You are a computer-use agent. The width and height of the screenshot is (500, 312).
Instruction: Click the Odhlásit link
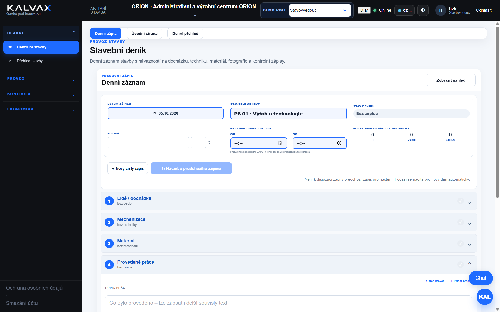click(x=484, y=10)
